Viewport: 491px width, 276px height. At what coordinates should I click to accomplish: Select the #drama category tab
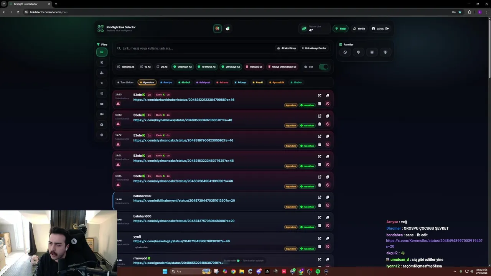[222, 82]
